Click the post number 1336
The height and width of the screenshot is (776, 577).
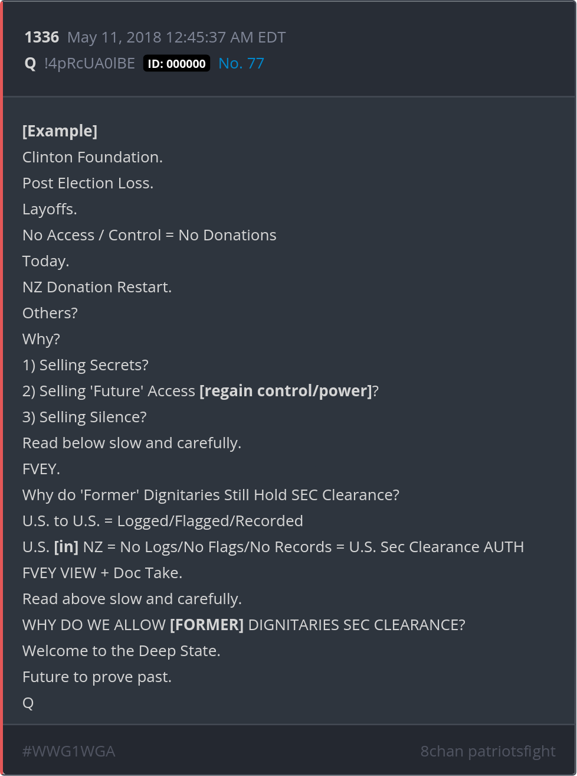41,37
